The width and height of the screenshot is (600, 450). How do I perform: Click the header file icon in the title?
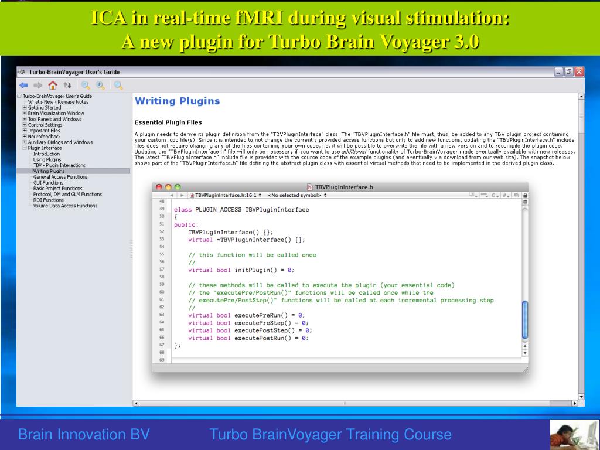pos(310,187)
